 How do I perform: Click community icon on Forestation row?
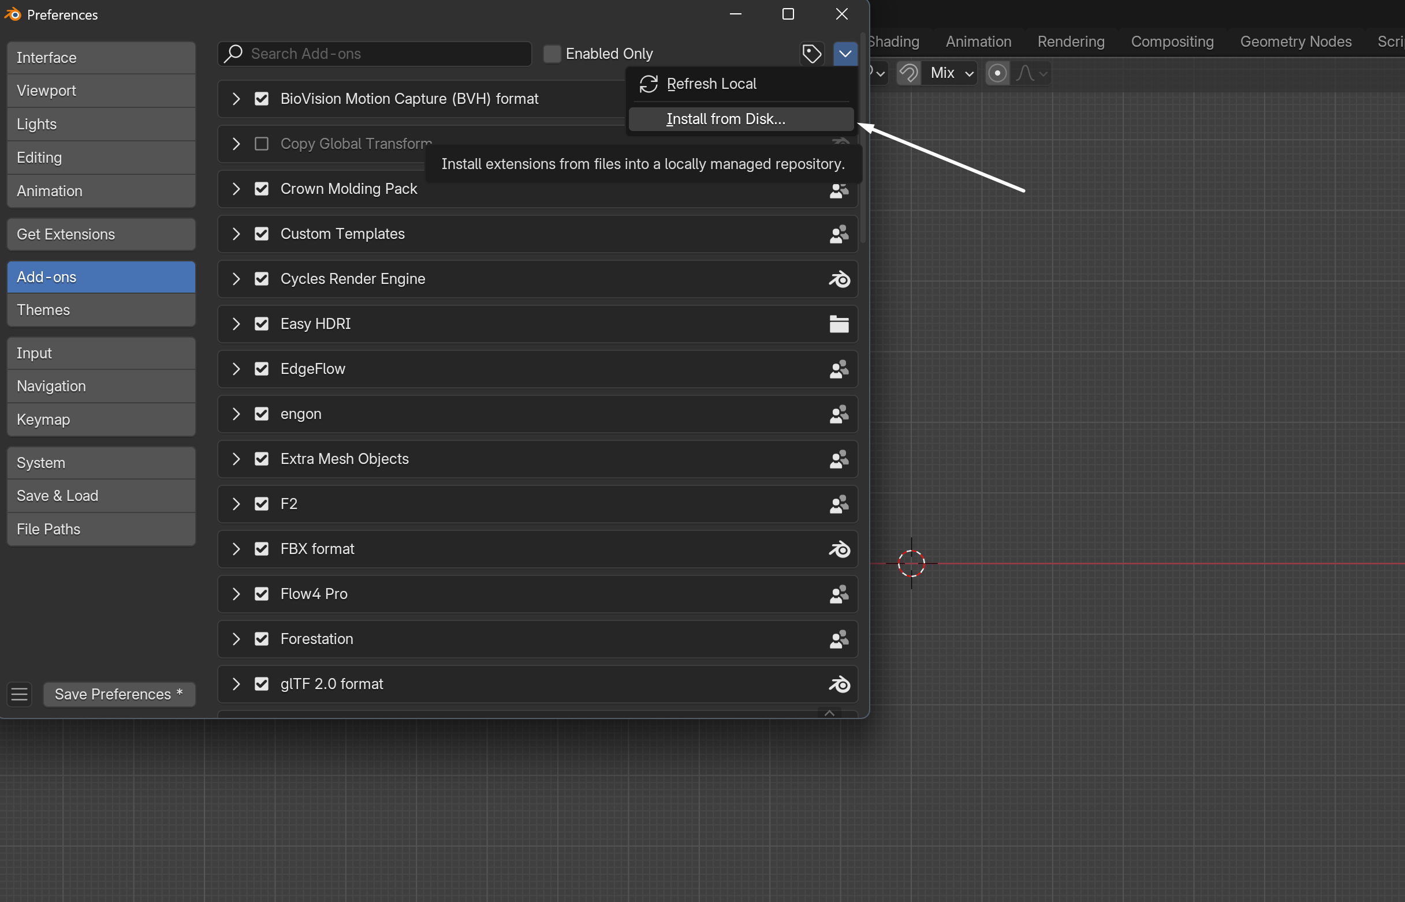[x=838, y=639]
